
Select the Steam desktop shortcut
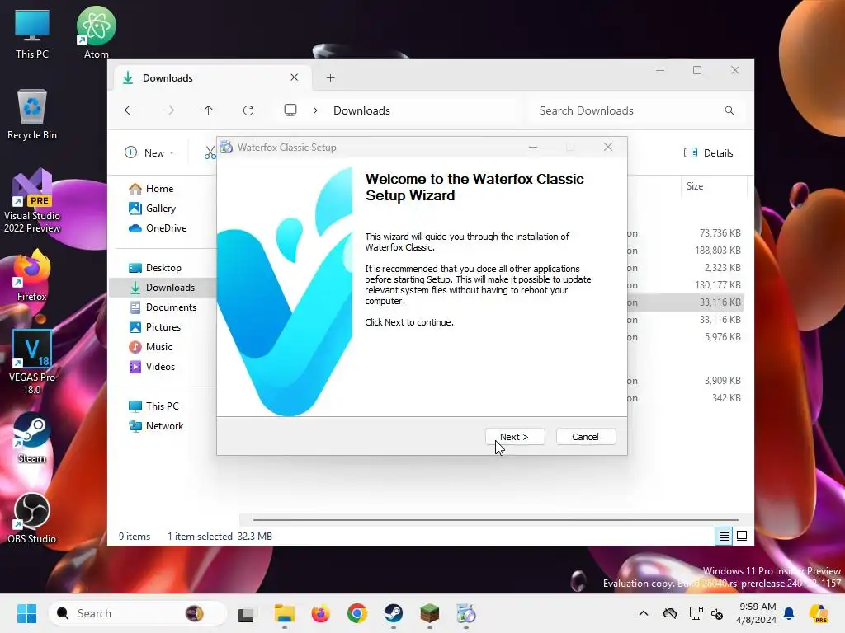tap(32, 438)
